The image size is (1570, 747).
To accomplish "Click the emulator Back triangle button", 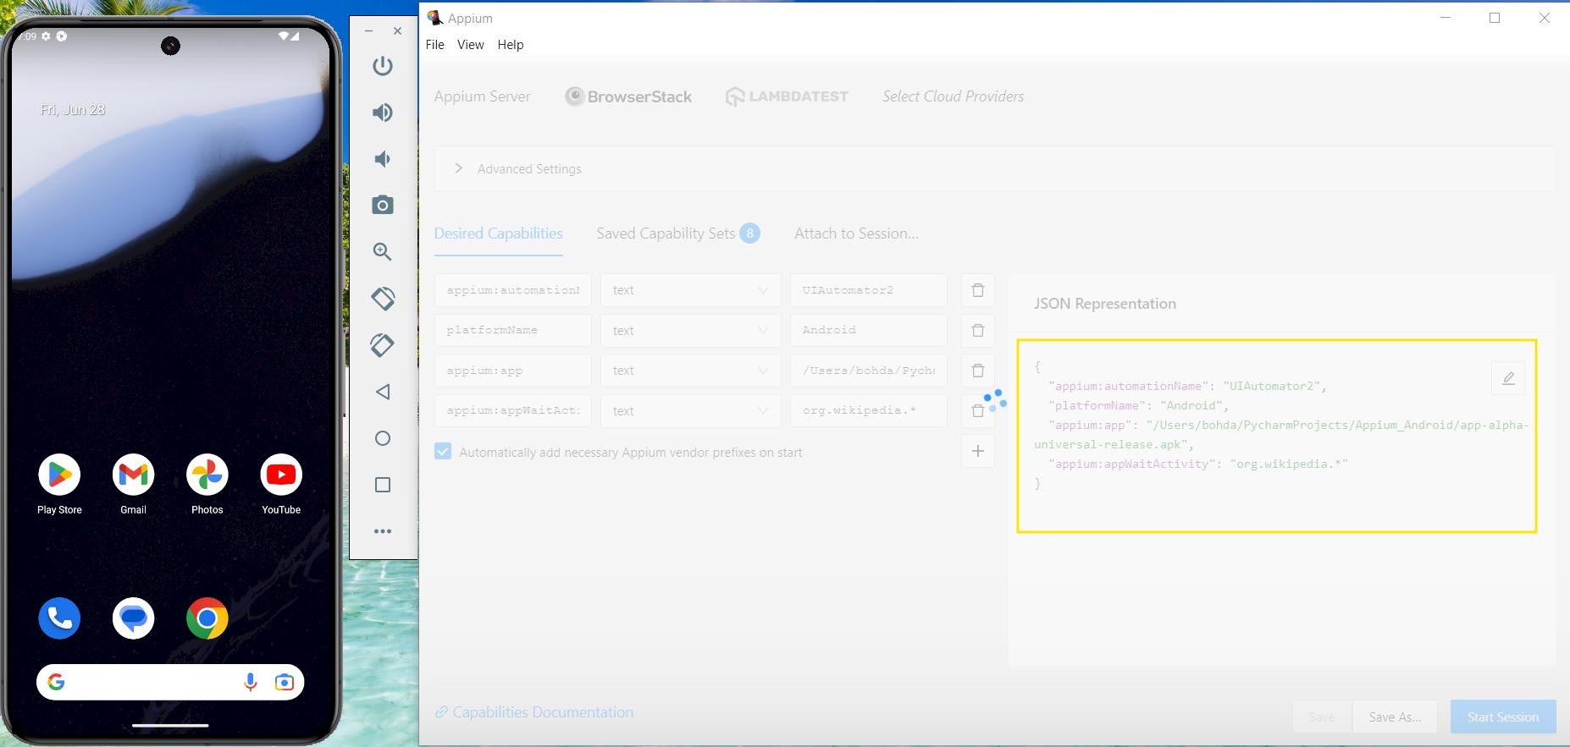I will (383, 392).
